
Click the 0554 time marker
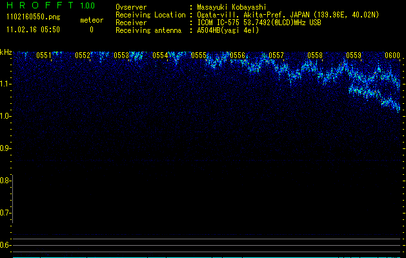[x=160, y=55]
